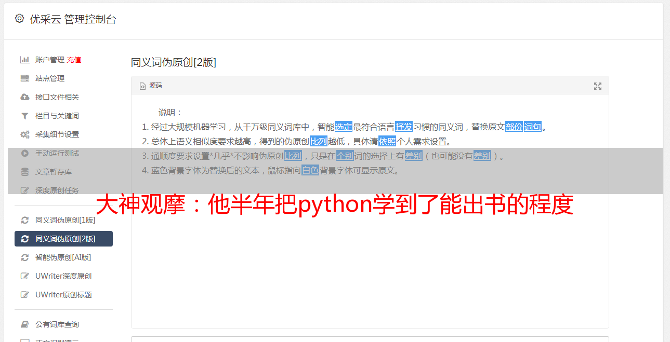Screen dimensions: 670x342
Task: Click the 采集细节设置 gears icon
Action: [24, 134]
